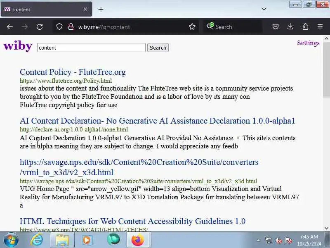Viewport: 330px width, 248px height.
Task: Reload the current page
Action: (x=40, y=27)
